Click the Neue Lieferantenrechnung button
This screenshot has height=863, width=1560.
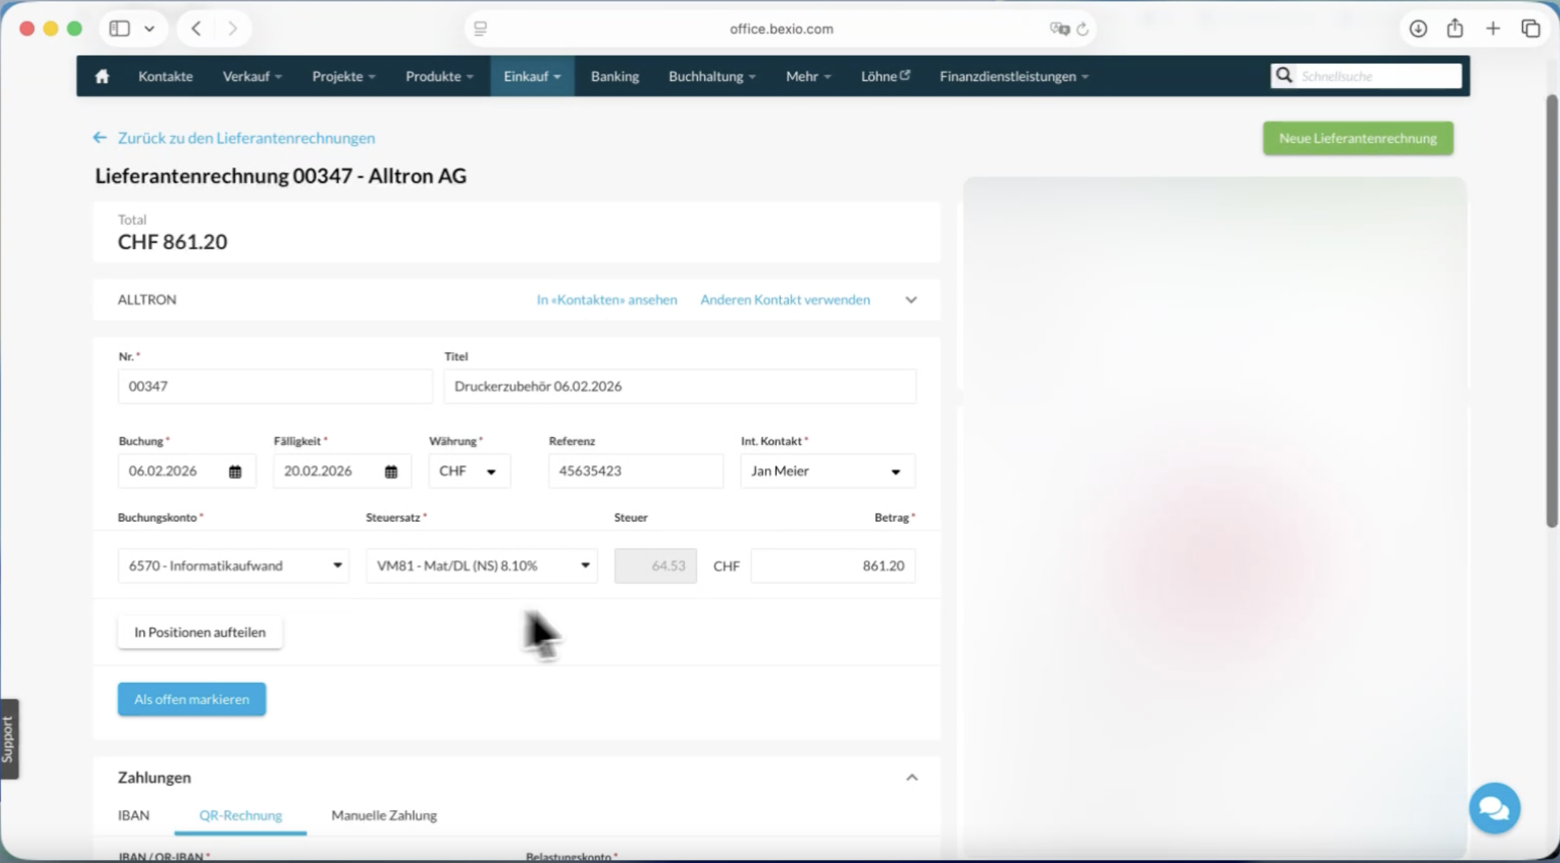pyautogui.click(x=1357, y=138)
